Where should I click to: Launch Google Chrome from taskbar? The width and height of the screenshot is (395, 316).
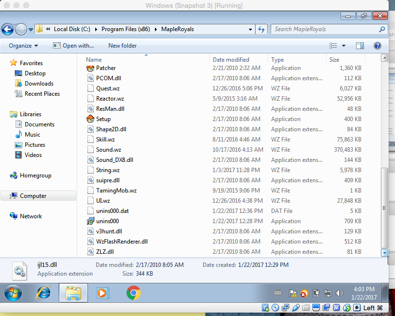[x=133, y=293]
